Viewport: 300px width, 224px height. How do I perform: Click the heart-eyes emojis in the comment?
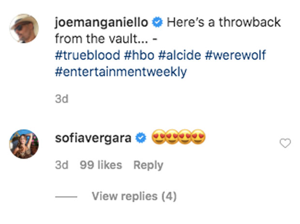(x=179, y=139)
